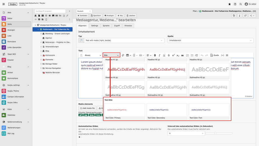Apply subscript formatting
The width and height of the screenshot is (259, 146).
(x=178, y=55)
